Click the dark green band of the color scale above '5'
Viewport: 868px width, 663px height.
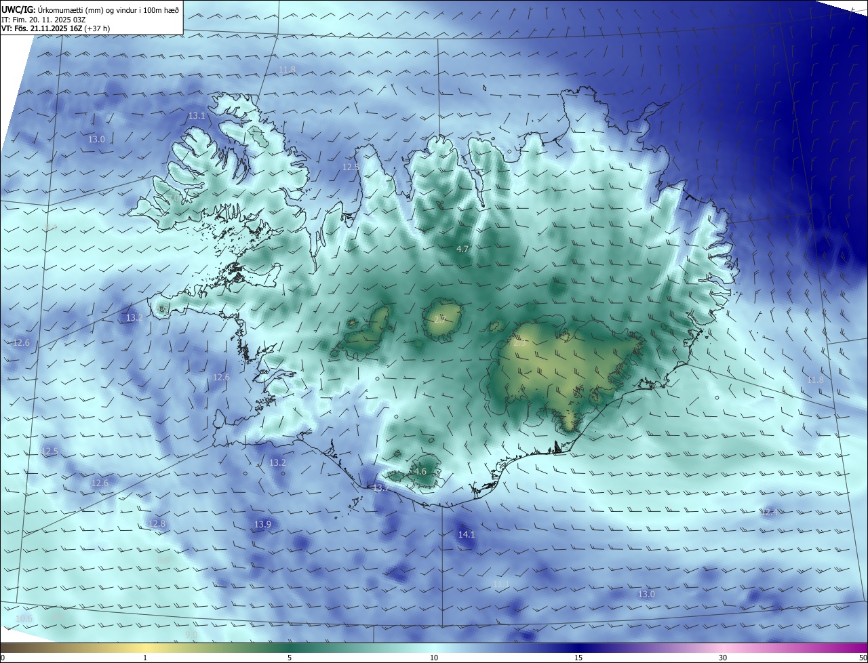coord(290,648)
